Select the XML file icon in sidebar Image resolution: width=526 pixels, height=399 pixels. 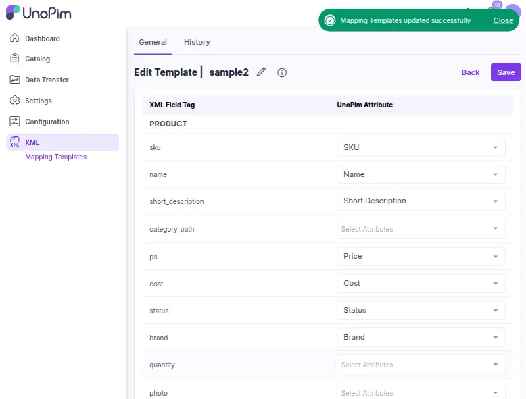(15, 142)
